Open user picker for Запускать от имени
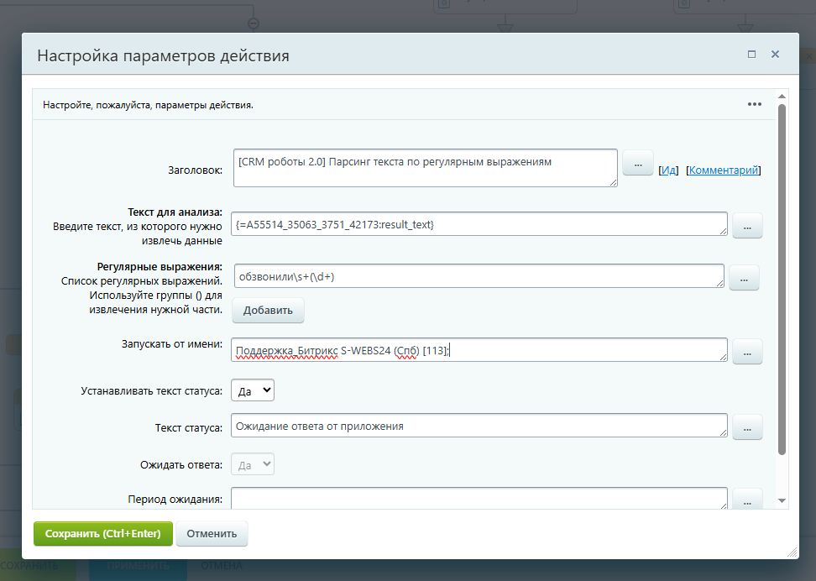 (747, 351)
